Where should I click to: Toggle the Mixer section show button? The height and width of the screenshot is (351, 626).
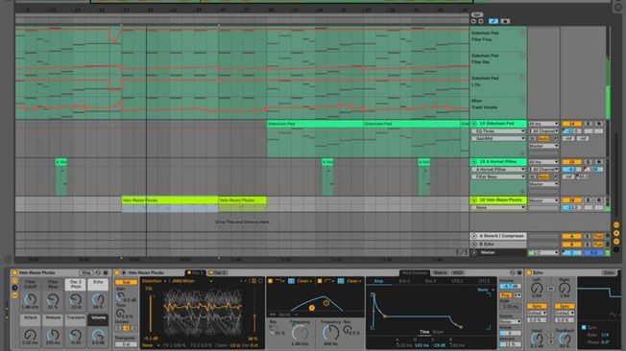click(x=616, y=242)
